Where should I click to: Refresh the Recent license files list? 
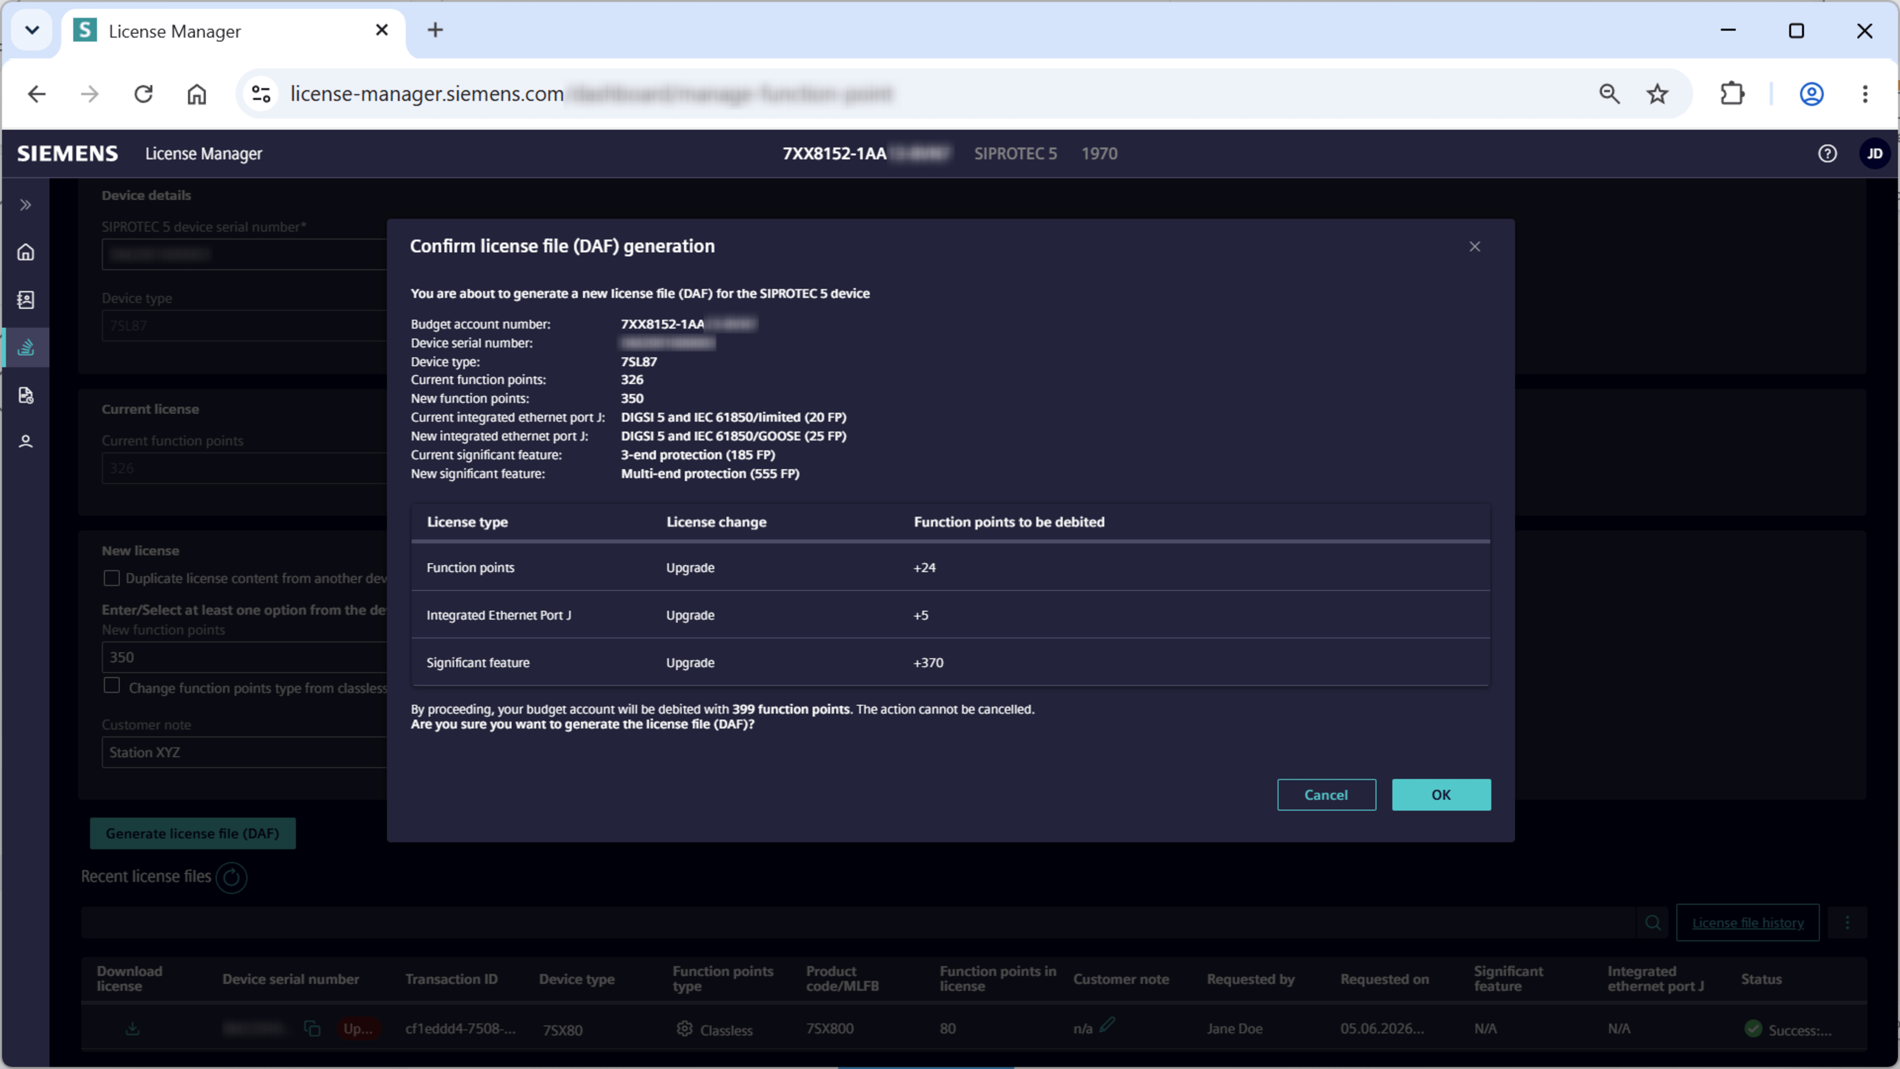tap(231, 877)
